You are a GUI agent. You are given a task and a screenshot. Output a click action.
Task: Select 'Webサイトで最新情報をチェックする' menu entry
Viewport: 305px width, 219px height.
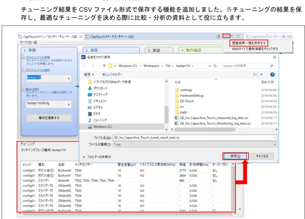coord(255,49)
